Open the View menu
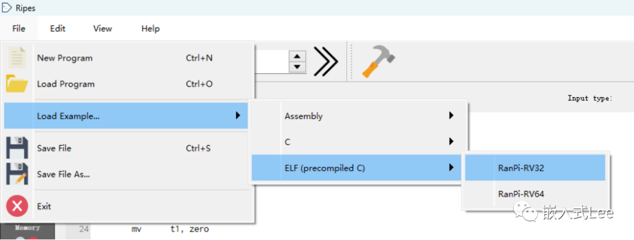 [103, 28]
